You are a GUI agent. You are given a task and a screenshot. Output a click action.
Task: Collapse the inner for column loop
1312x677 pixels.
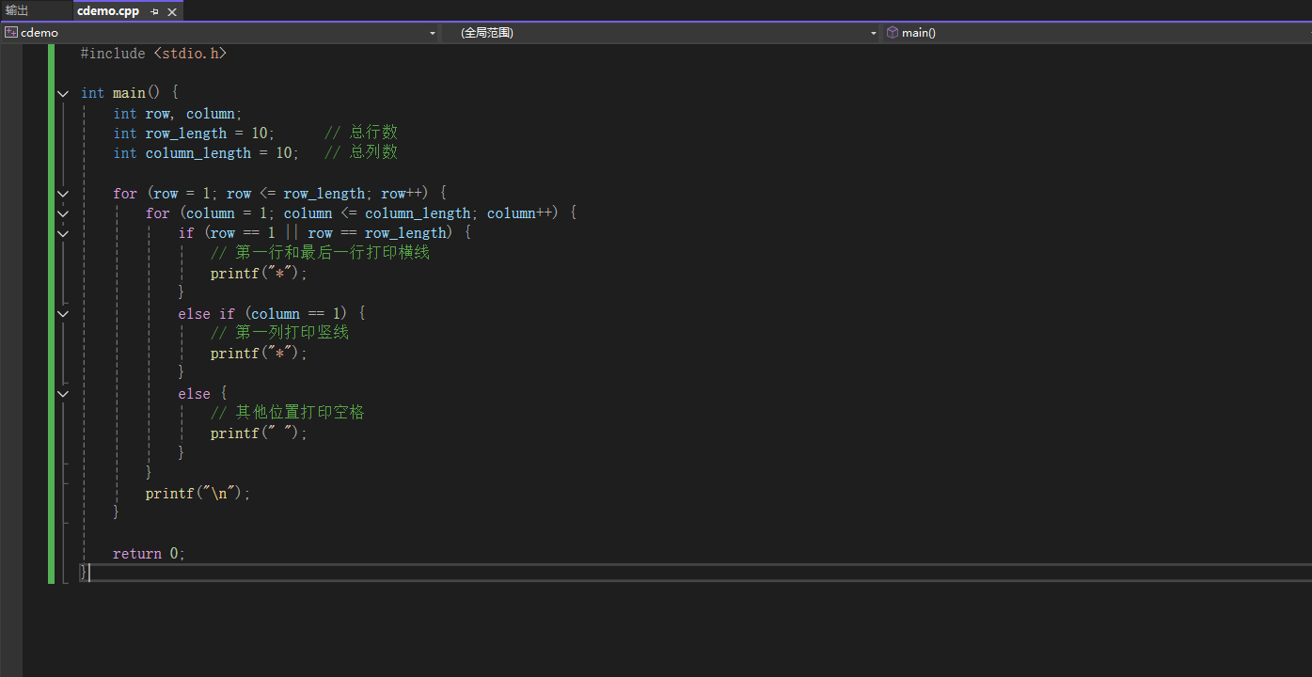pos(63,213)
